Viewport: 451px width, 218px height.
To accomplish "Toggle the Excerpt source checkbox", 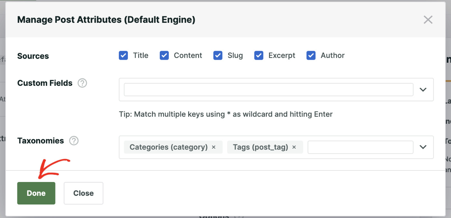I will click(259, 55).
